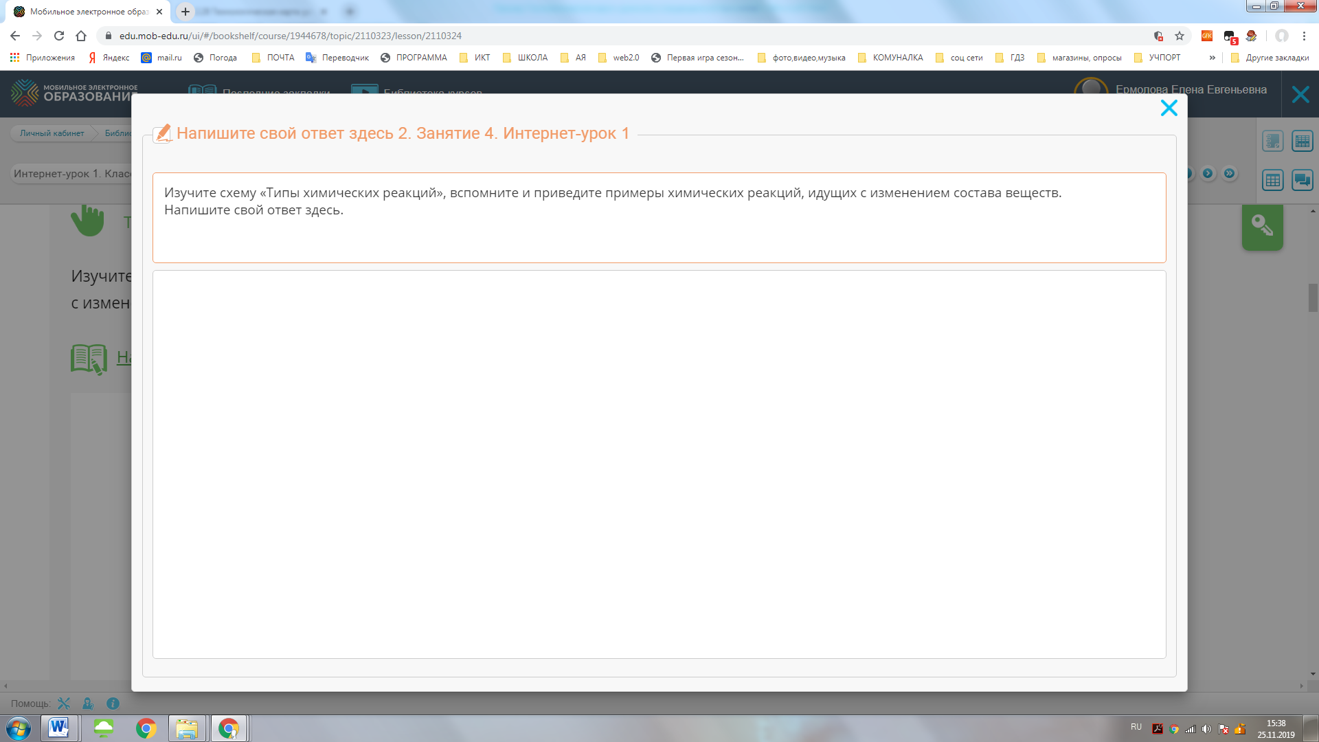Open Microsoft Word from the taskbar
1319x742 pixels.
[59, 728]
